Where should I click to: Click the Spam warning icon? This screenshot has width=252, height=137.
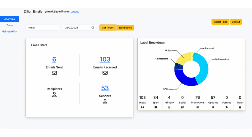click(x=156, y=107)
